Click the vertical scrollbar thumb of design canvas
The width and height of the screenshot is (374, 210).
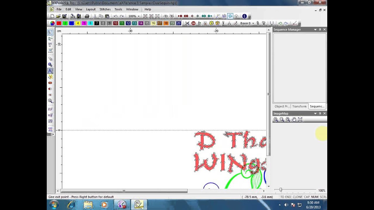point(268,94)
